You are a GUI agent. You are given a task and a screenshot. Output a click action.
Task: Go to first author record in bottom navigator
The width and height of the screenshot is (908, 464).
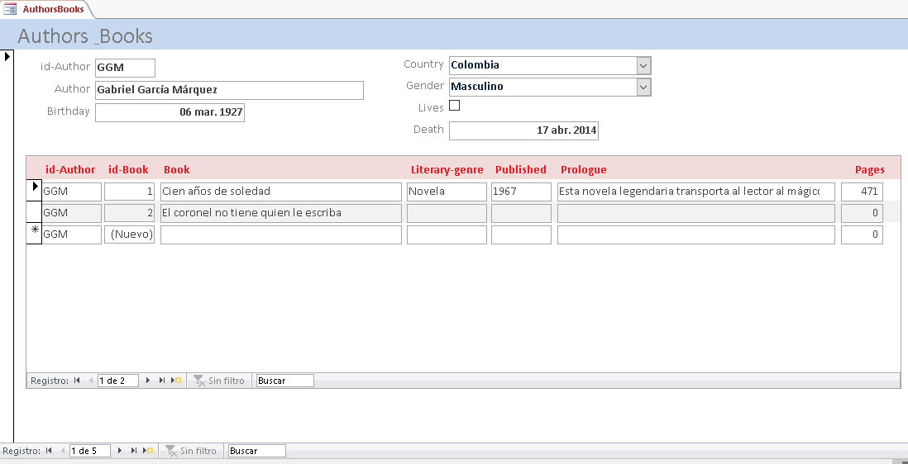point(49,451)
